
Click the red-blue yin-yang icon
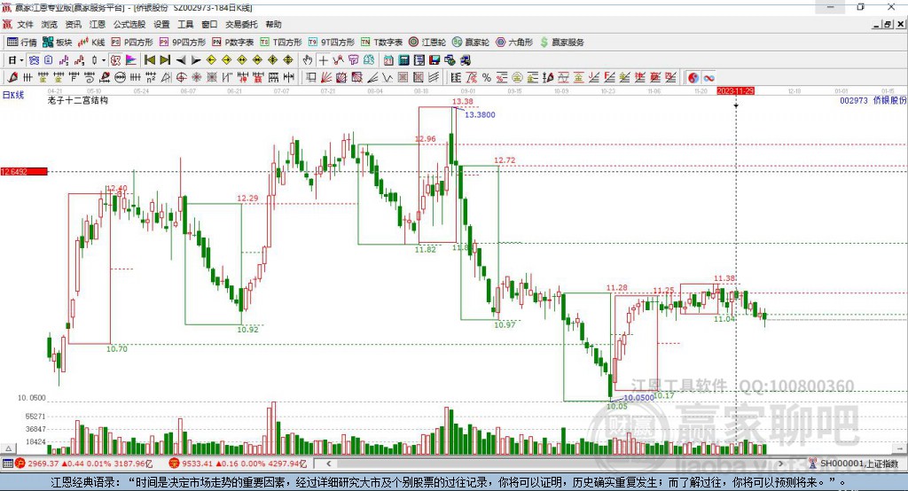[x=693, y=78]
